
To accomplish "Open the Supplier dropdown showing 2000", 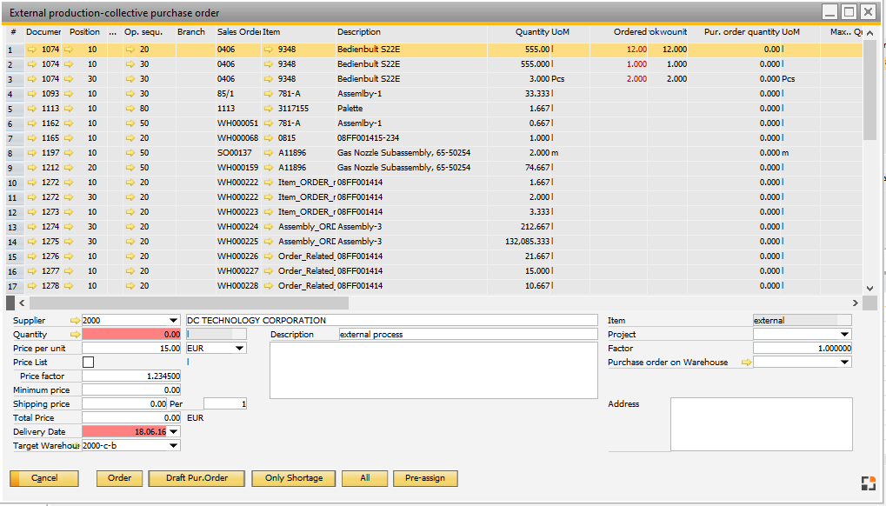I will (174, 321).
